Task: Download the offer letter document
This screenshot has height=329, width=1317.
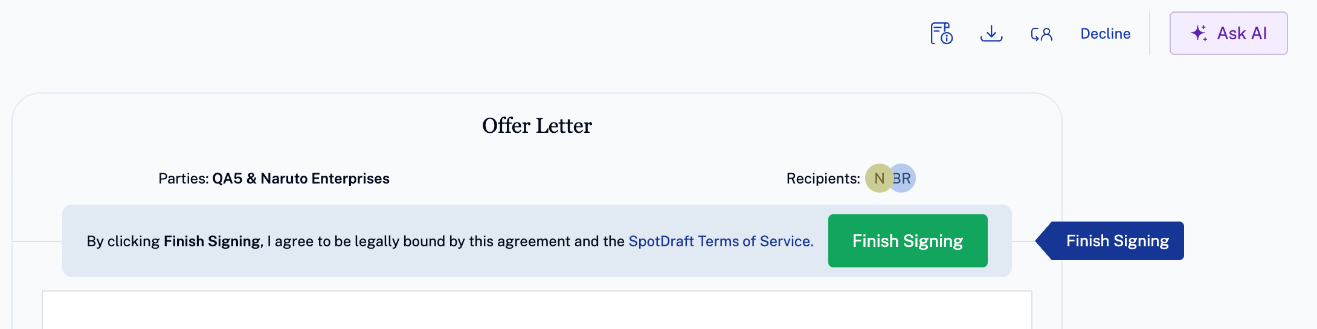Action: tap(991, 33)
